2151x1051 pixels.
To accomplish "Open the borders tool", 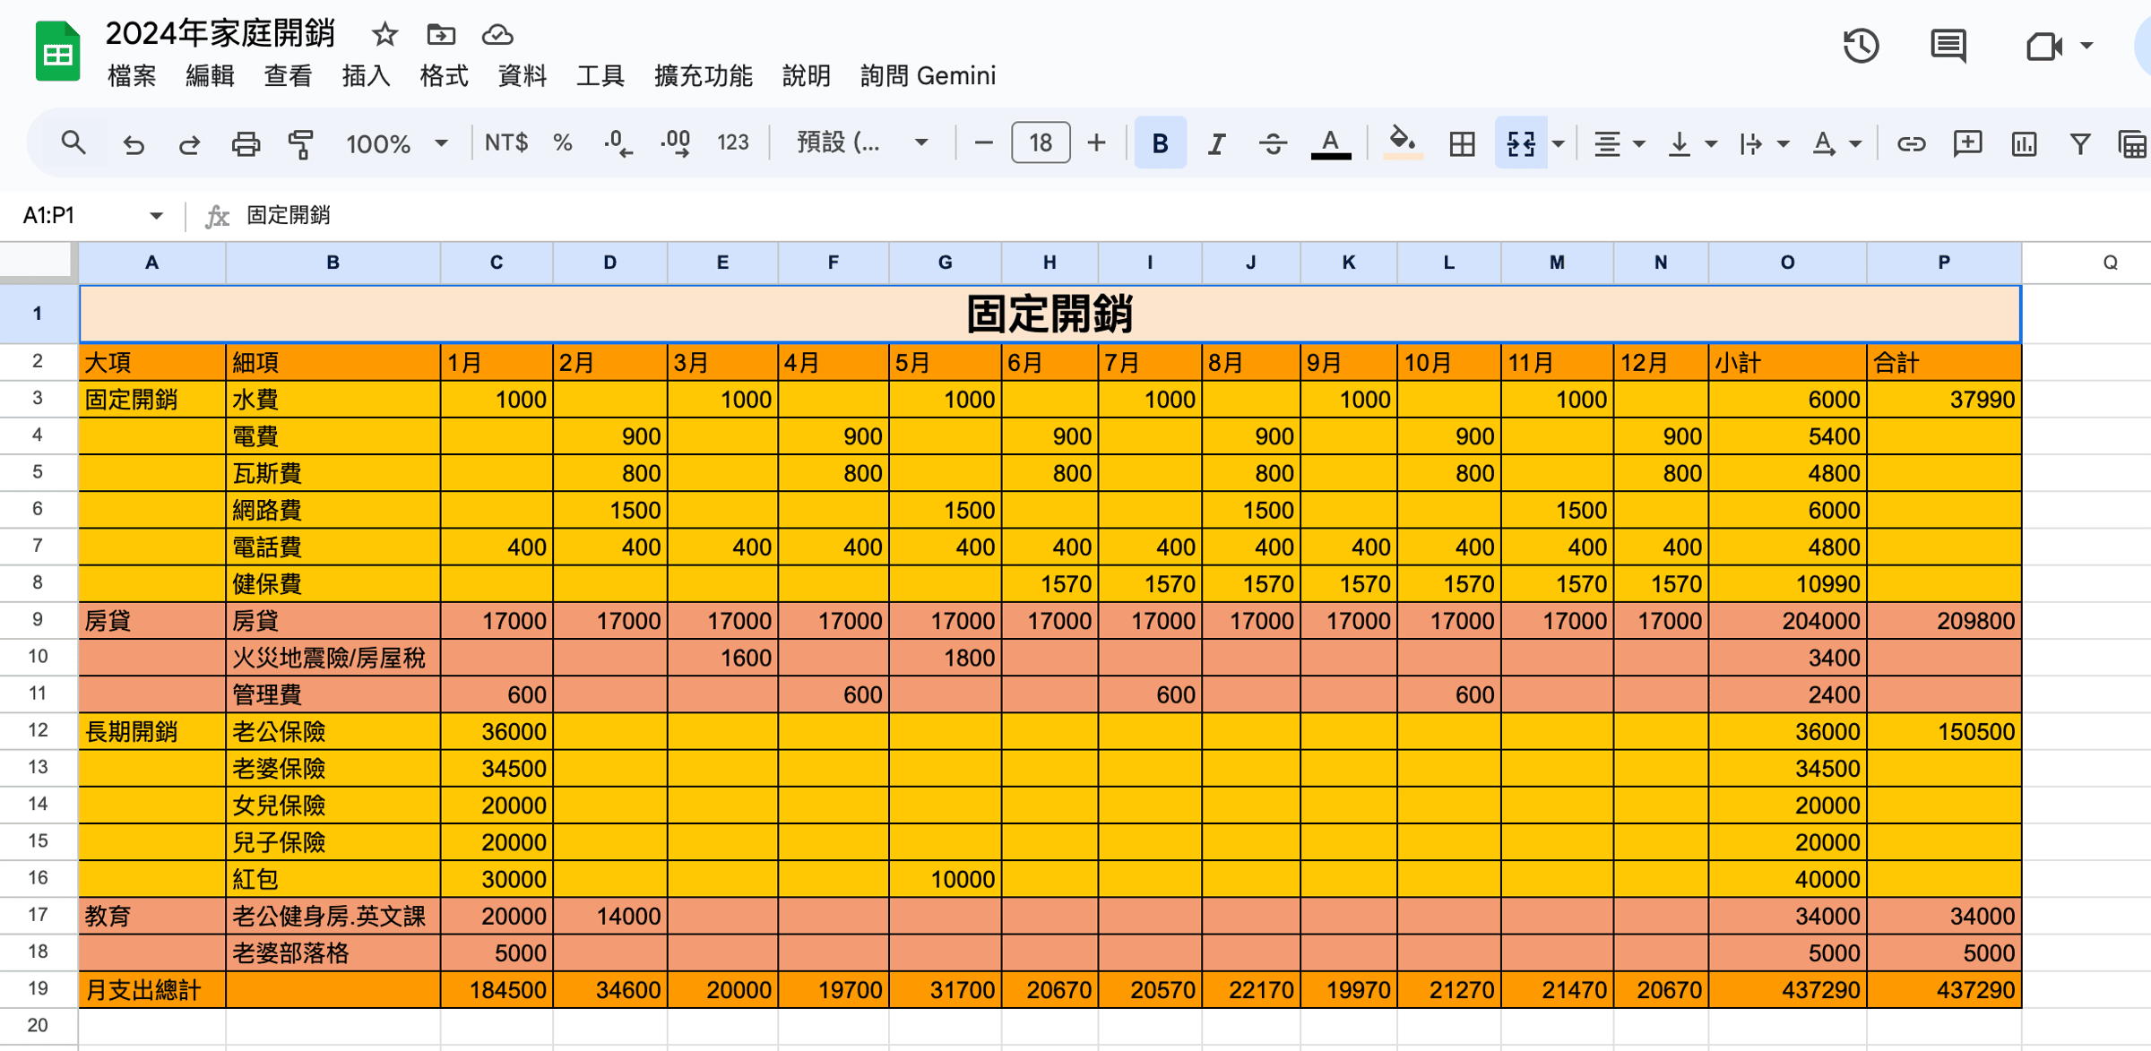I will (1462, 143).
